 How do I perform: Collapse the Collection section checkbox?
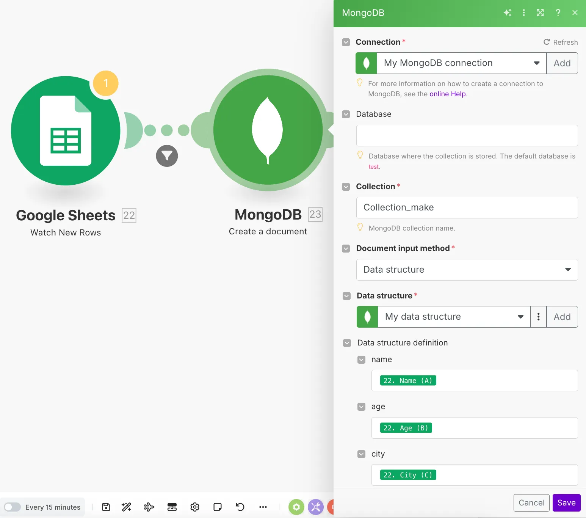coord(346,187)
